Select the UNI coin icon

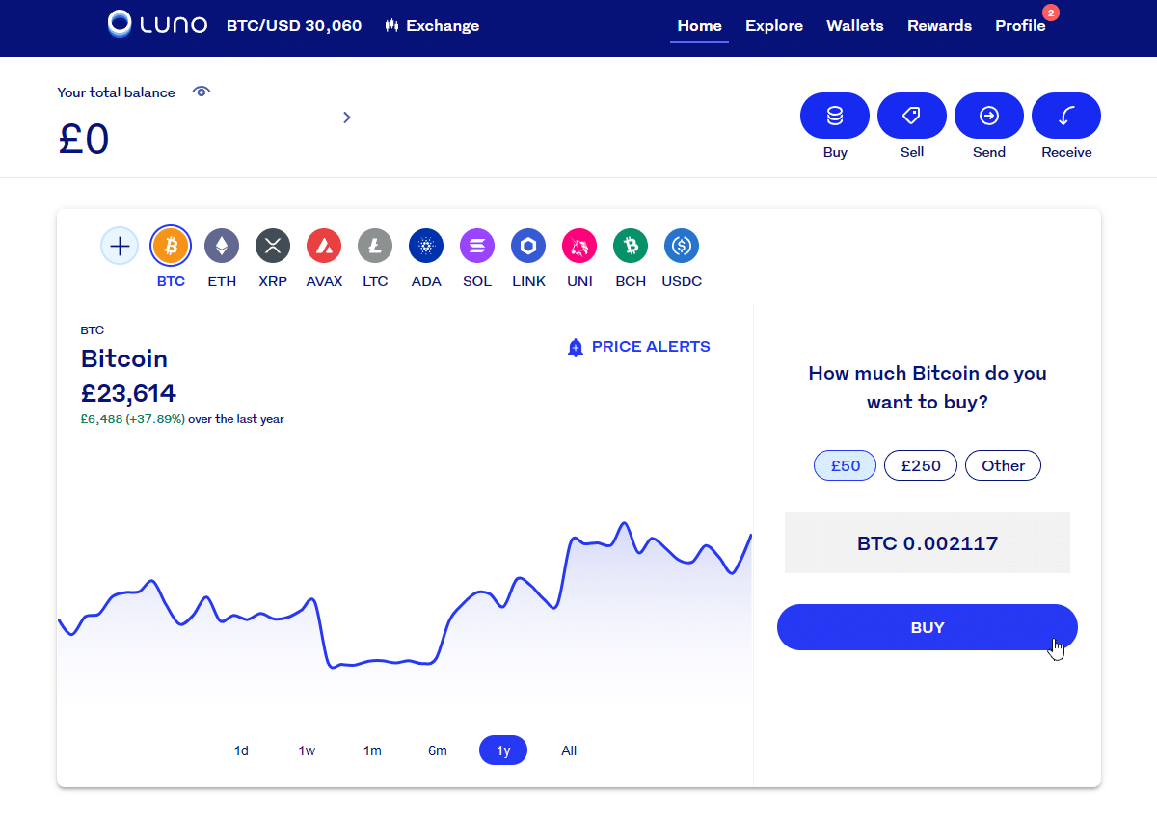[x=579, y=246]
